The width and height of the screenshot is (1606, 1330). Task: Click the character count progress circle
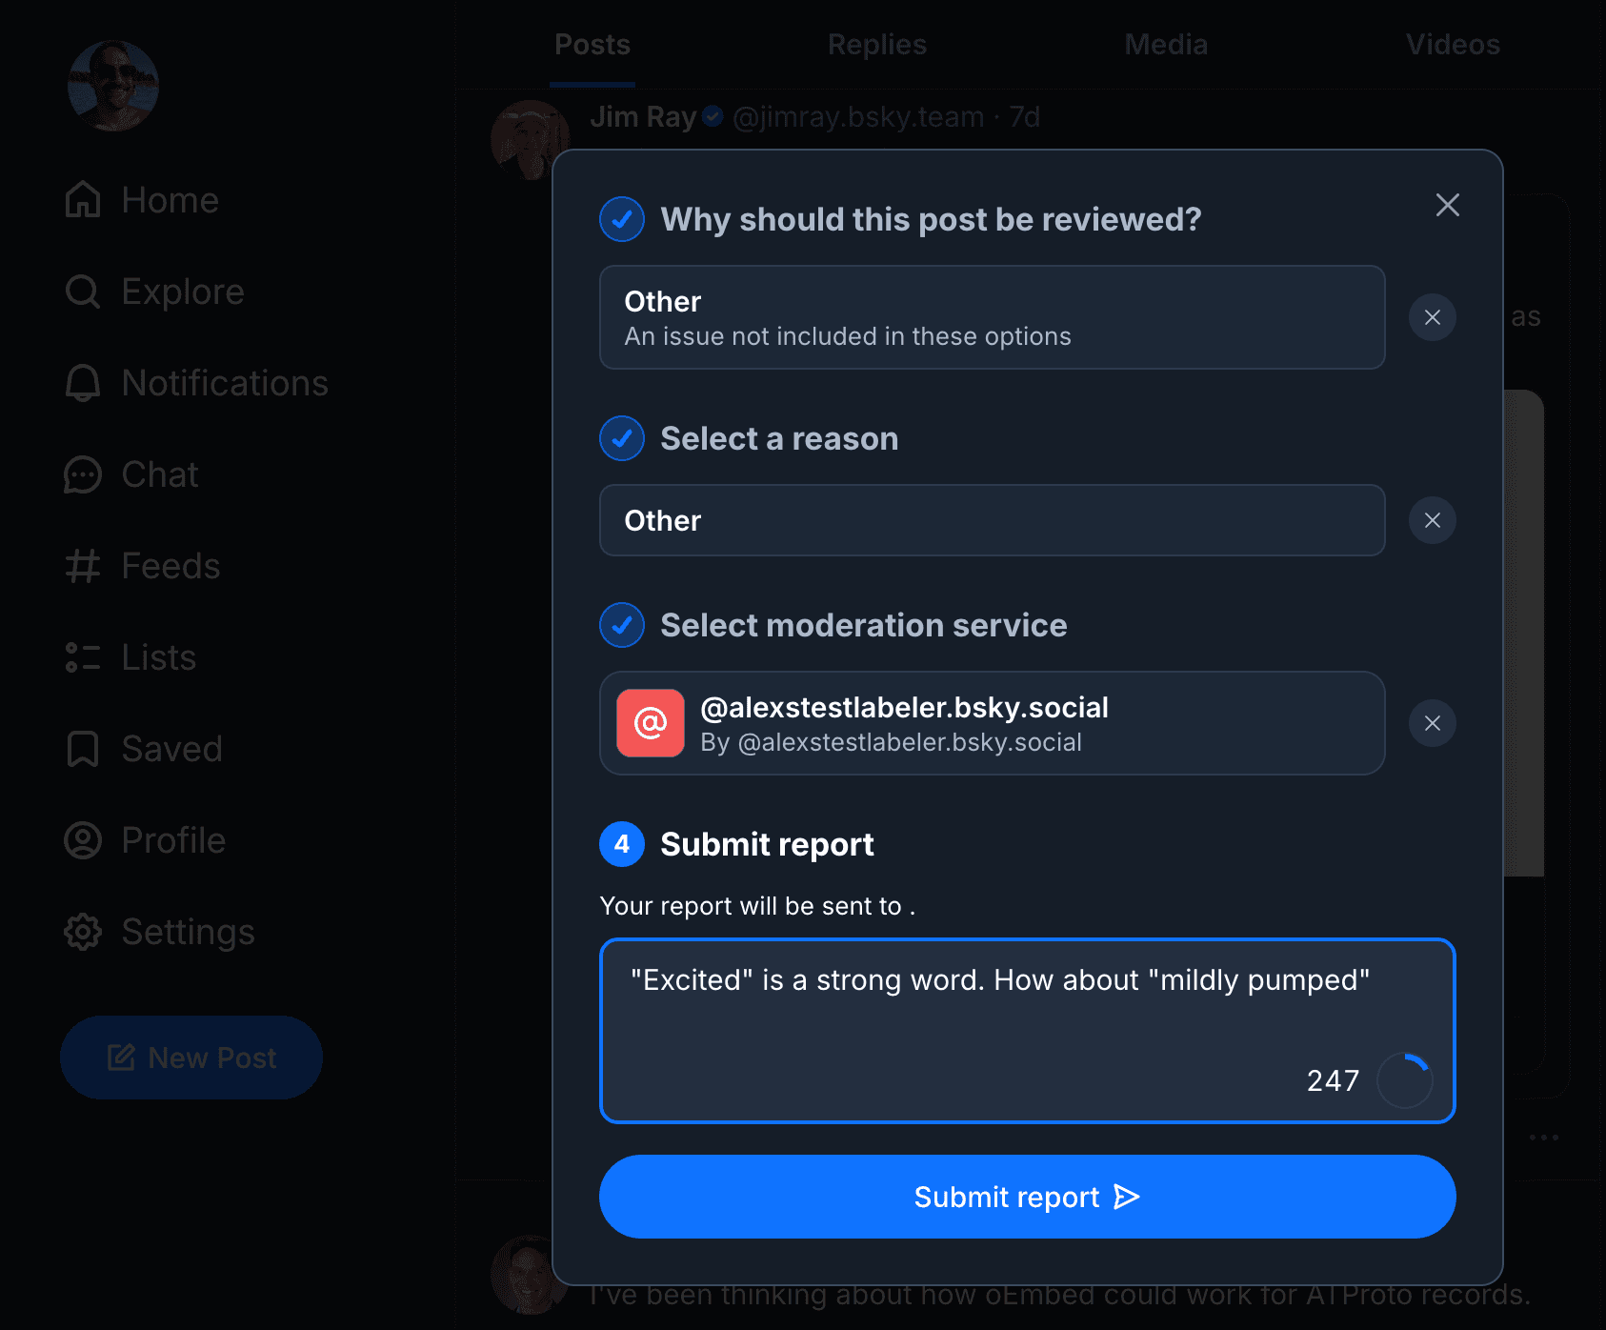tap(1405, 1080)
